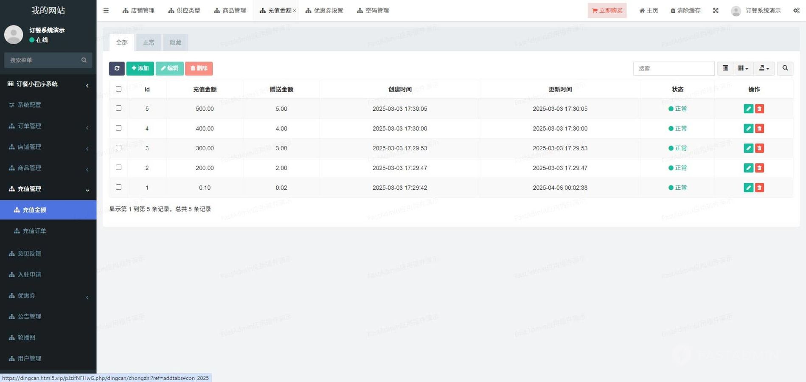Click the red delete icon for row Id 3
The width and height of the screenshot is (806, 382).
click(759, 148)
